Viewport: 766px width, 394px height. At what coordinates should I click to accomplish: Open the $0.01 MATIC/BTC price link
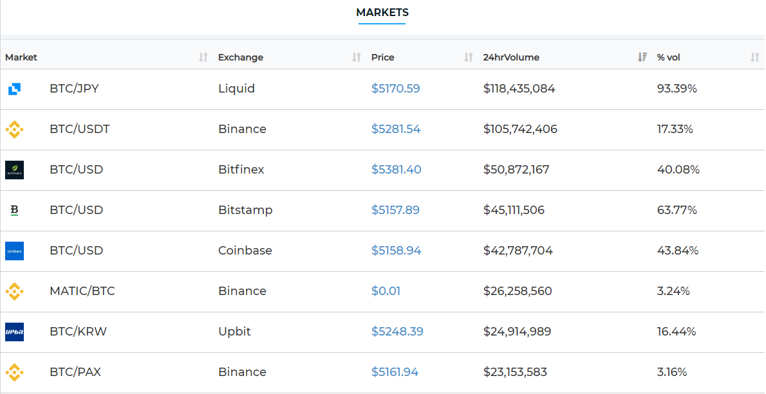[x=386, y=291]
